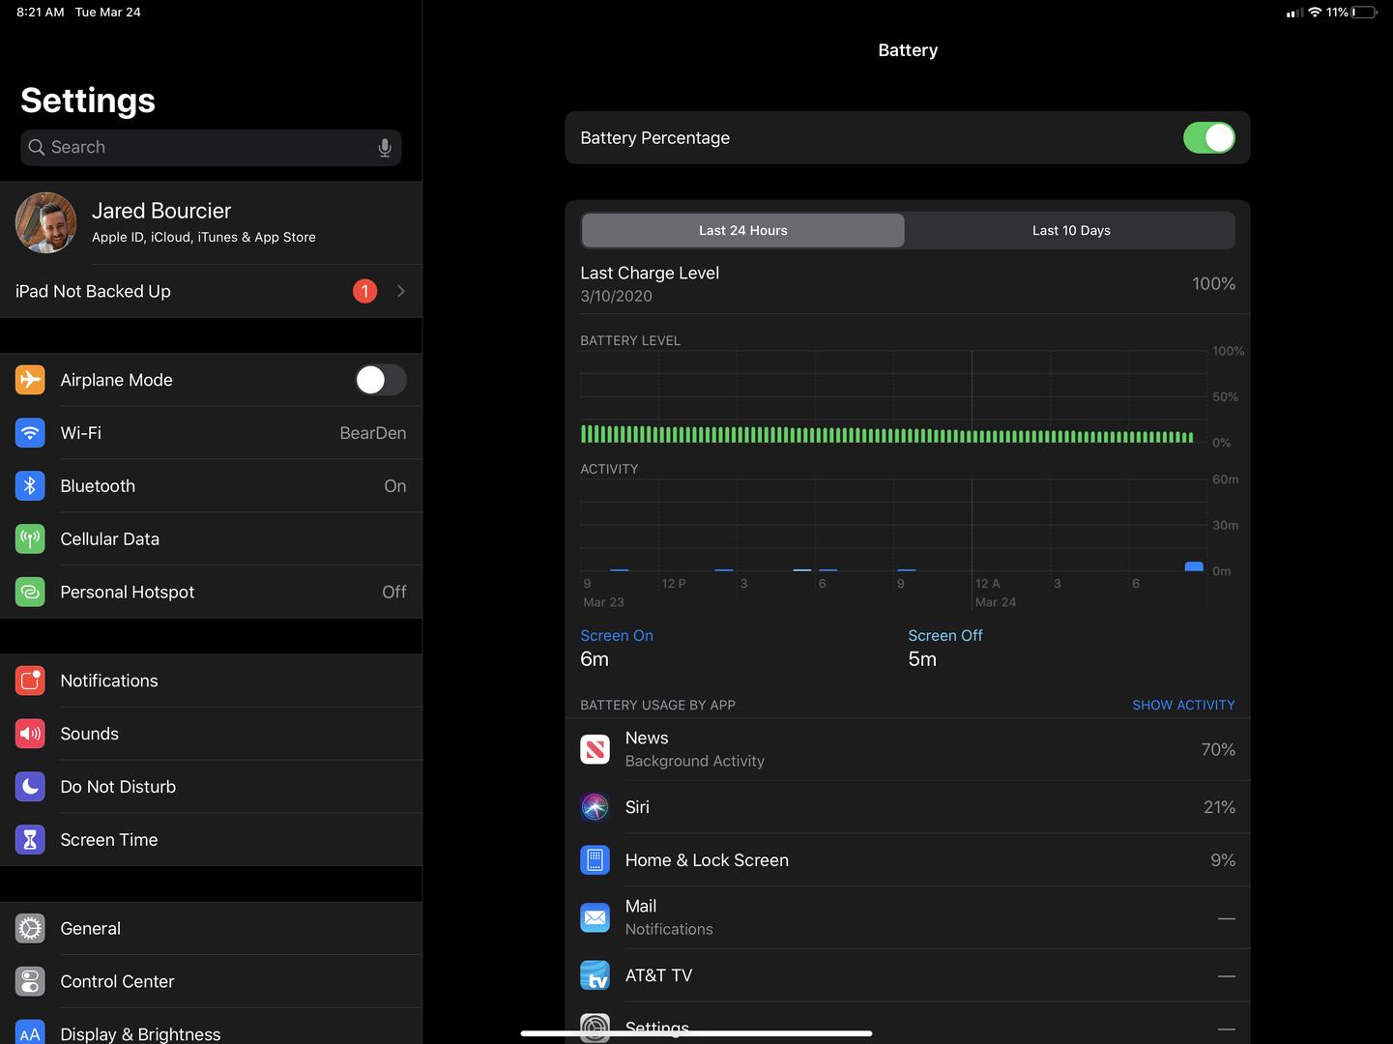Open the Wi-Fi BearDen row
The height and width of the screenshot is (1044, 1393).
coord(211,433)
